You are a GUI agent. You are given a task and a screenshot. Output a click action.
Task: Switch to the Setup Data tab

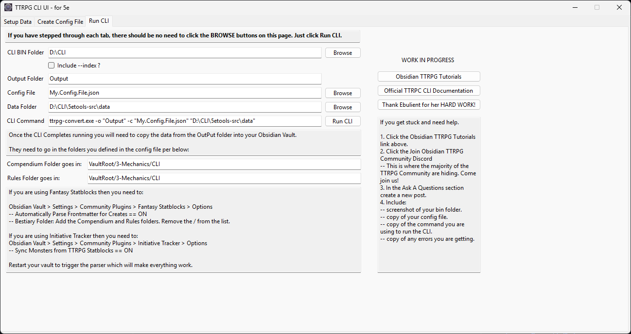point(18,22)
